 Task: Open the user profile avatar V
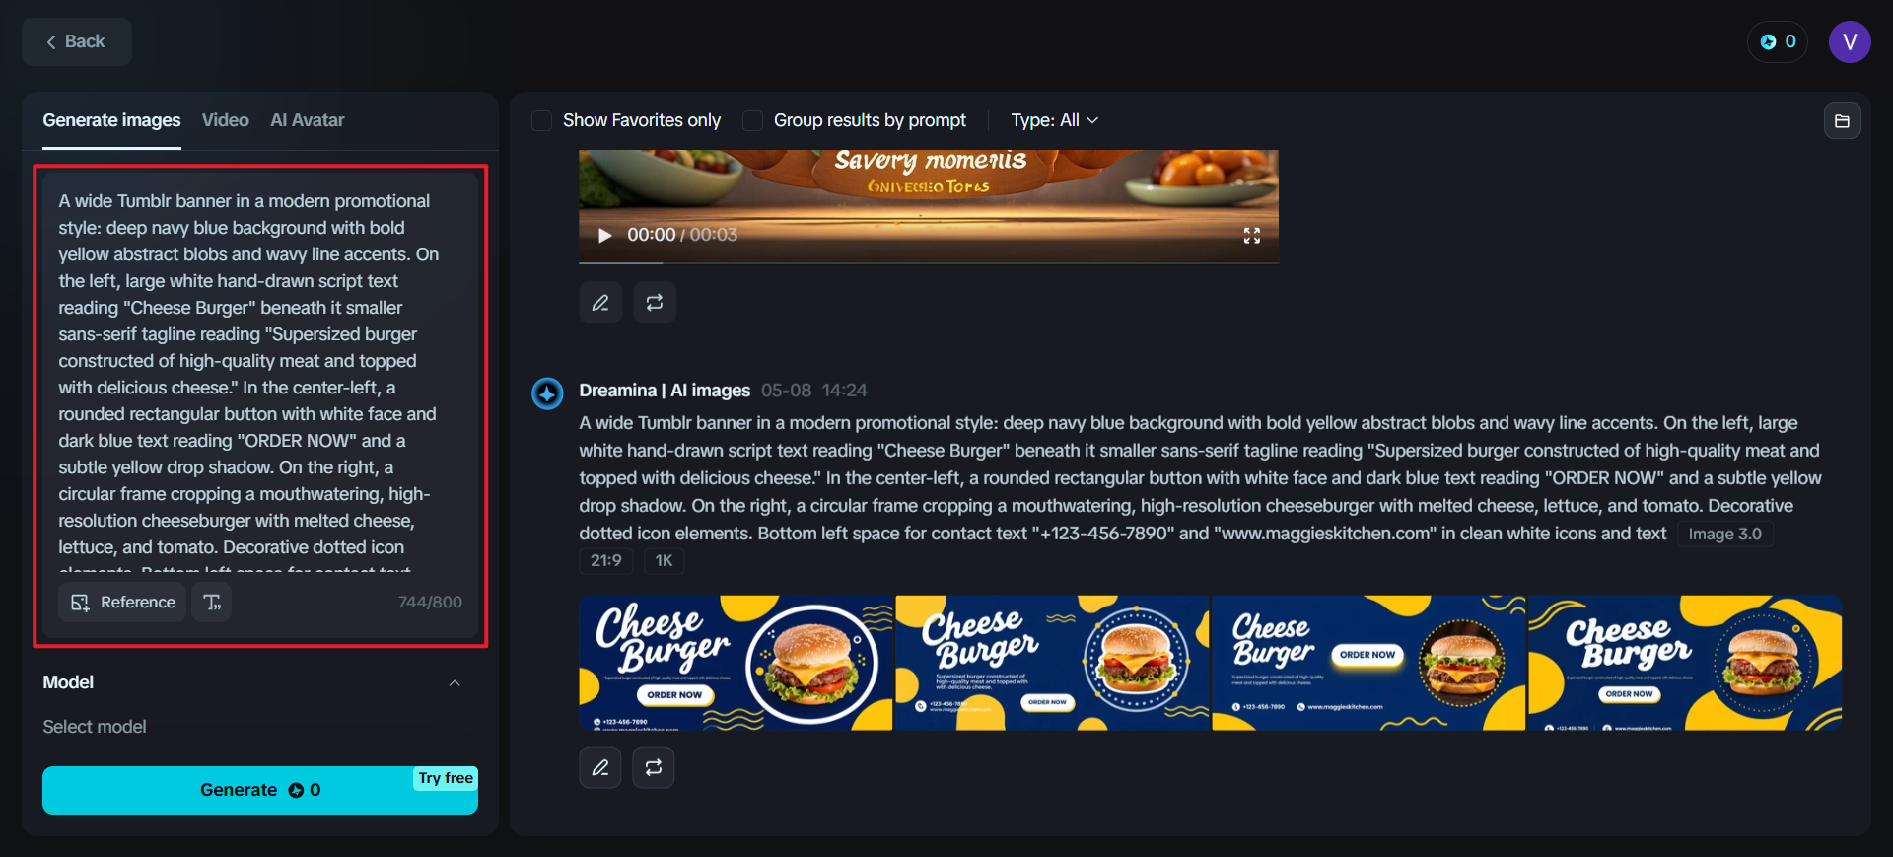(1850, 41)
